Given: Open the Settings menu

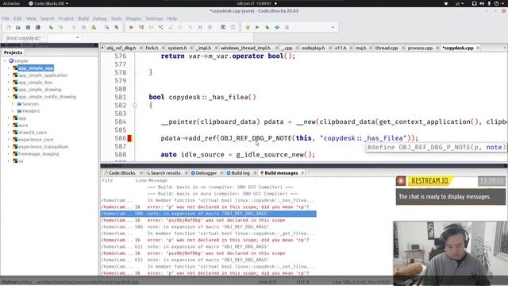Looking at the screenshot, I should pyautogui.click(x=154, y=18).
